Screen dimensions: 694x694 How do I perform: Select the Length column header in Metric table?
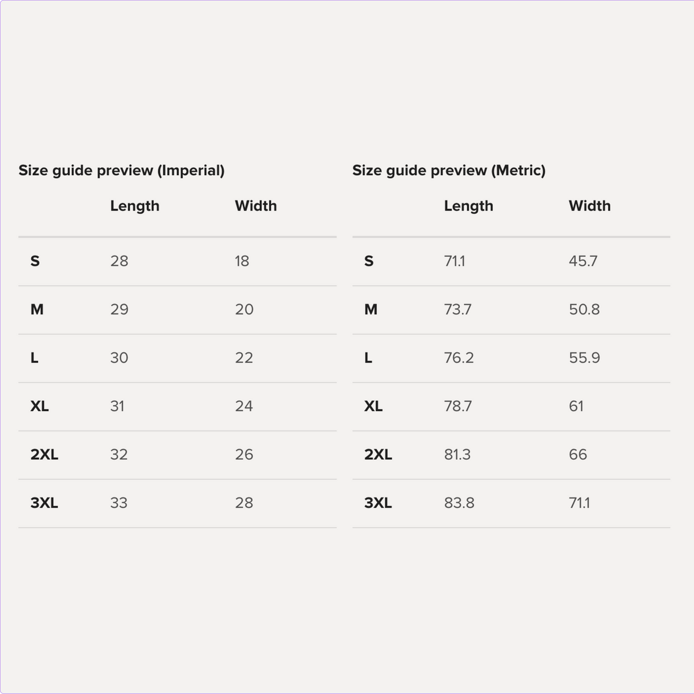pos(468,206)
